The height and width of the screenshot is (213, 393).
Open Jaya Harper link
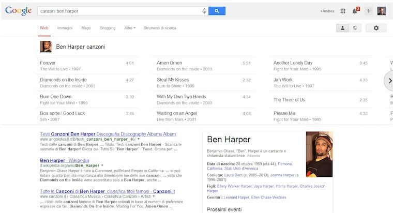[x=263, y=186]
